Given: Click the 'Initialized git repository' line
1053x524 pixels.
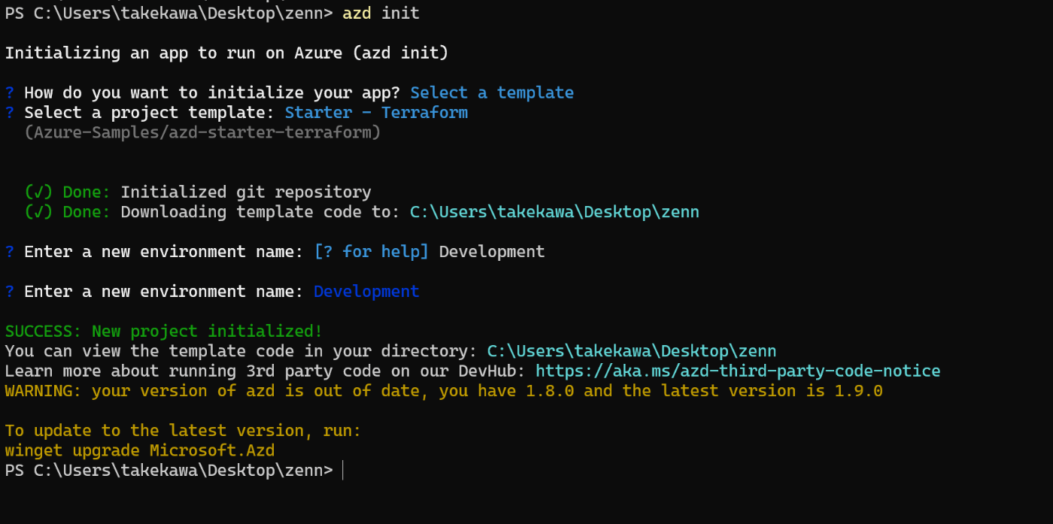Looking at the screenshot, I should pos(246,192).
